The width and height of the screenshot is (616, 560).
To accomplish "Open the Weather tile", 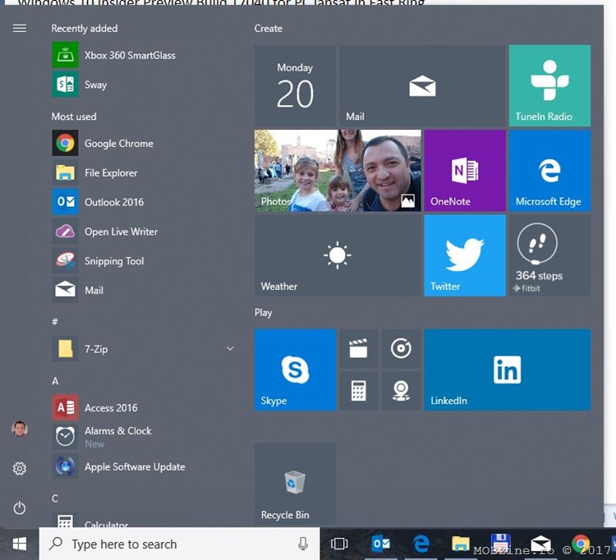I will click(x=338, y=255).
